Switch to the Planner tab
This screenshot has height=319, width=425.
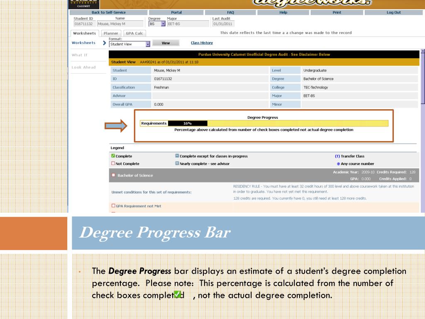(x=111, y=33)
